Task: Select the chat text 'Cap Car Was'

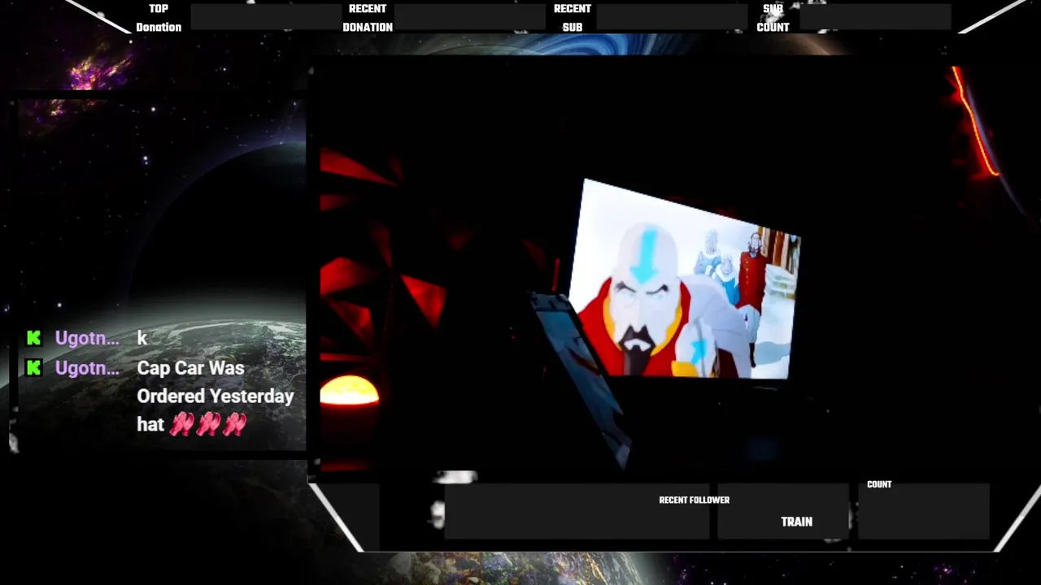Action: tap(190, 368)
